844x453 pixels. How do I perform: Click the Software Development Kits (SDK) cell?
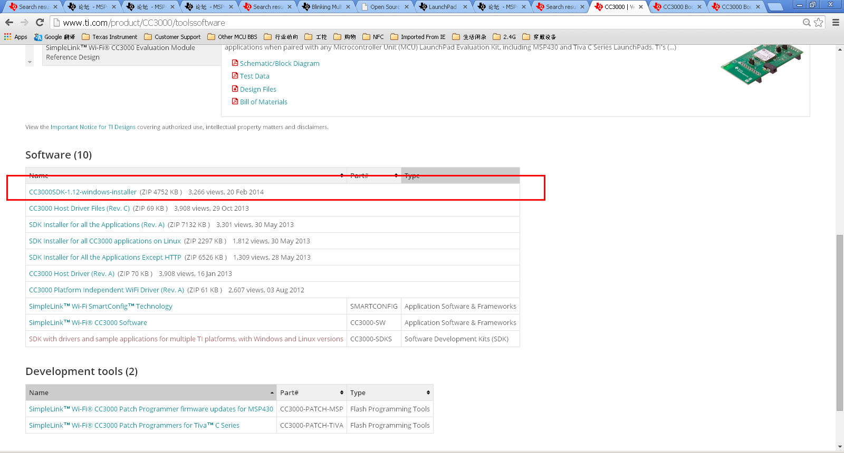coord(461,339)
